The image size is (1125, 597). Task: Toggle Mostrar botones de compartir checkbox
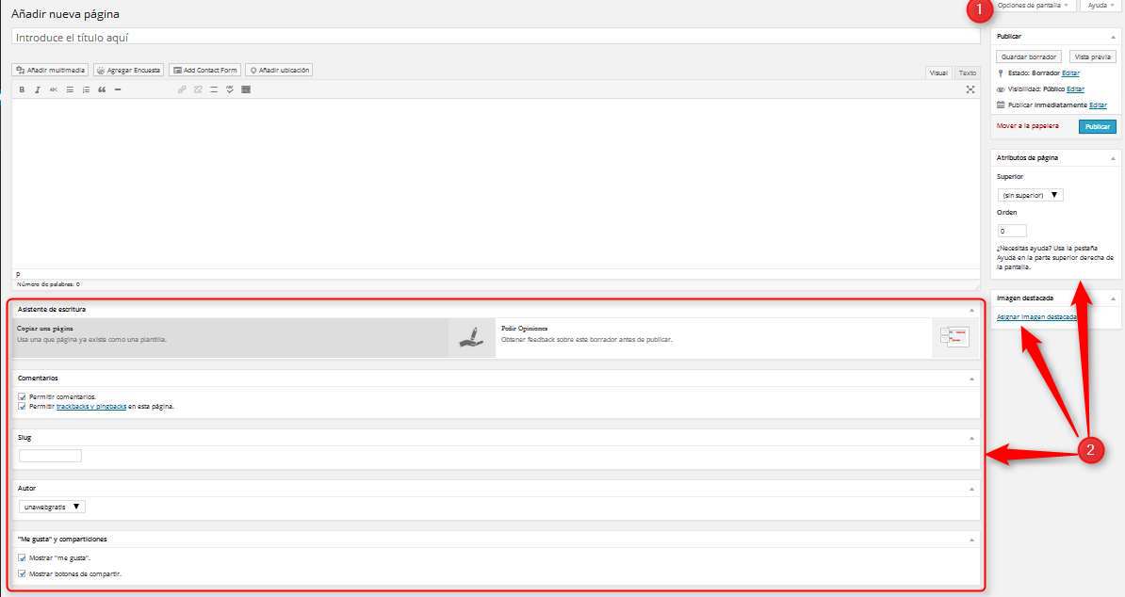point(22,573)
